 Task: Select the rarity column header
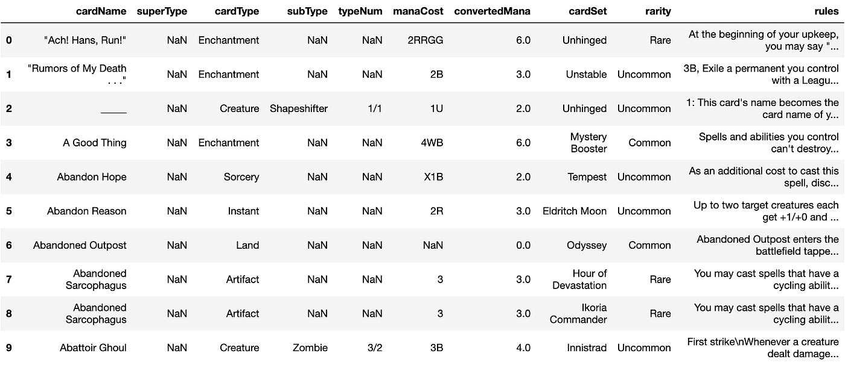657,11
